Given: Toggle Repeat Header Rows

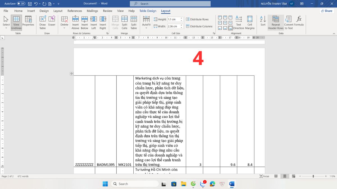Looking at the screenshot, I should coord(276,22).
